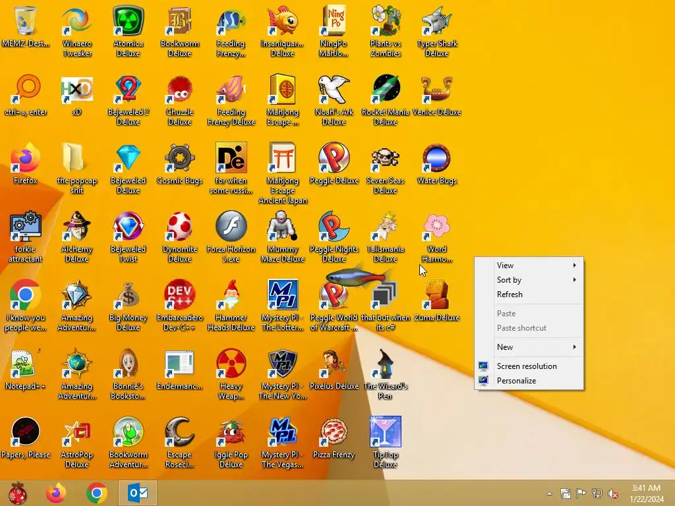Click Escape Rosecliff moon icon

point(179,432)
